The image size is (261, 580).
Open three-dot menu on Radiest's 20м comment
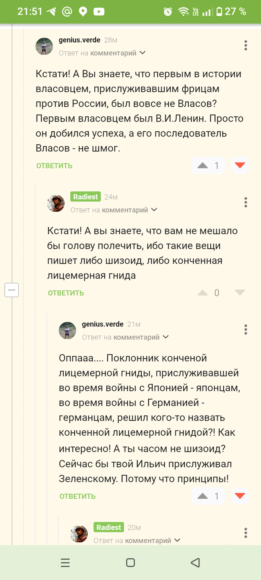(246, 533)
